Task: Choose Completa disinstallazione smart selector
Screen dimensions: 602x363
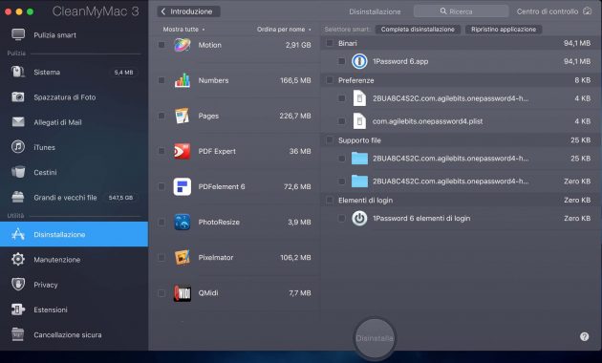Action: pyautogui.click(x=418, y=30)
